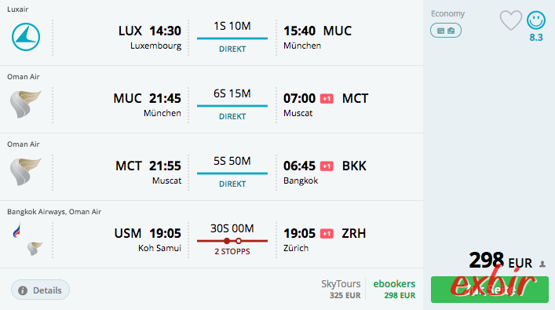Select the ebookers 298 EUR offer
555x310 pixels.
click(x=394, y=289)
